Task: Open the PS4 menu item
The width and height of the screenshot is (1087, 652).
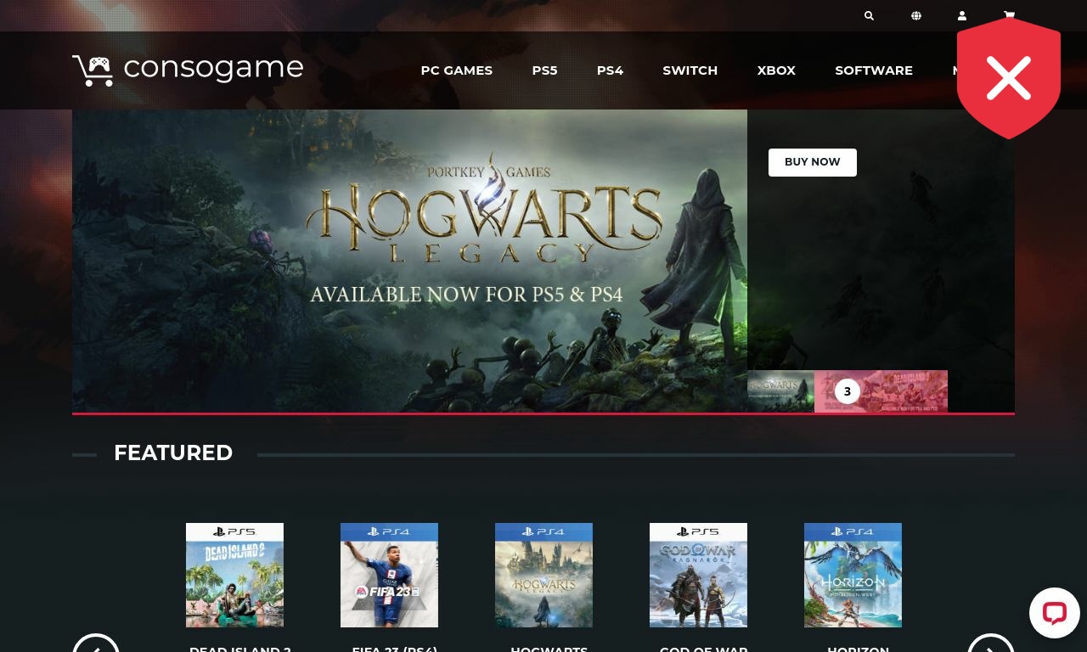Action: coord(610,70)
